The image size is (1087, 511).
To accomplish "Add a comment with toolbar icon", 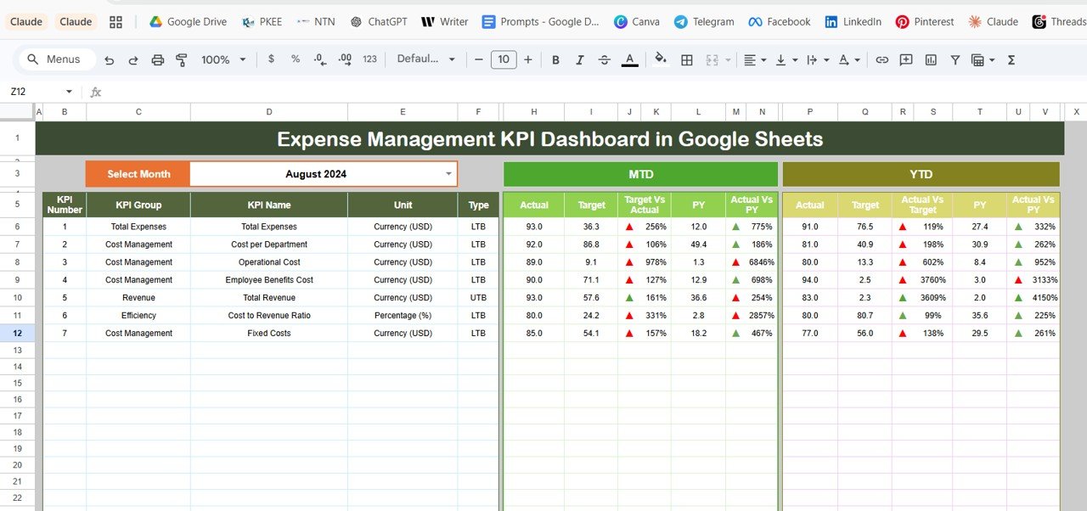I will coord(906,59).
